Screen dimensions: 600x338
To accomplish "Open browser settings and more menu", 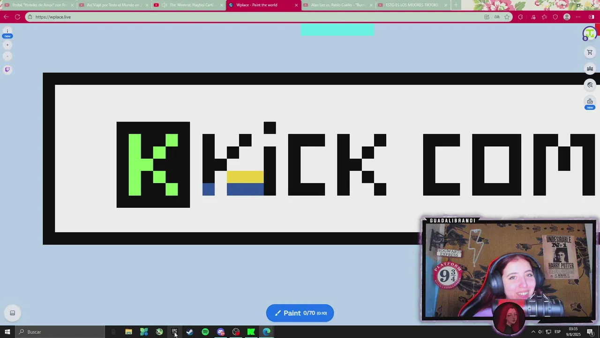I will pos(578,17).
